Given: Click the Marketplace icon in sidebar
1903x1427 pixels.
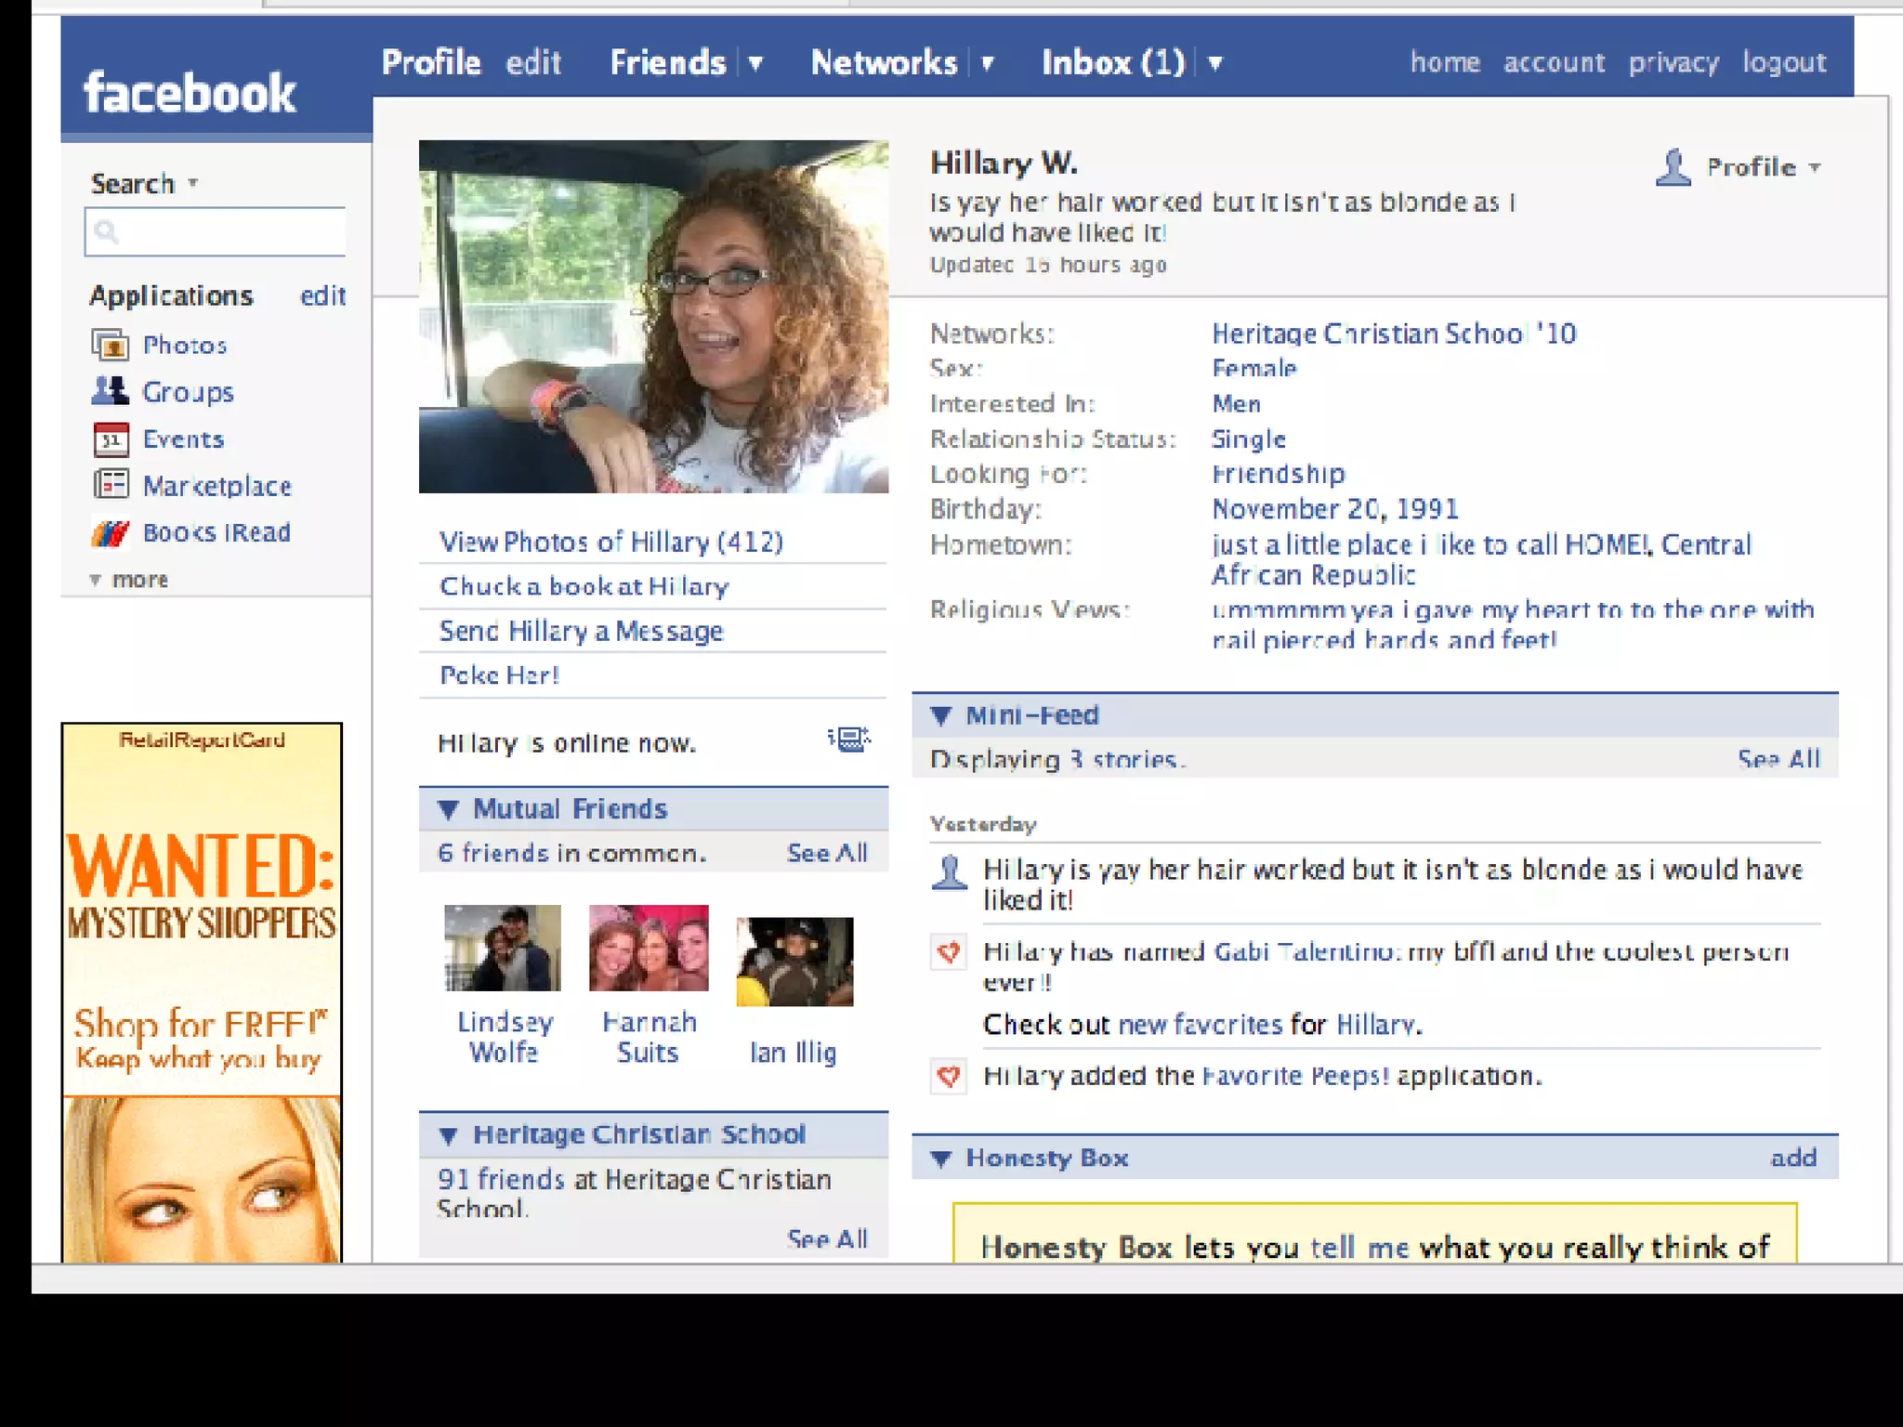Looking at the screenshot, I should (110, 485).
